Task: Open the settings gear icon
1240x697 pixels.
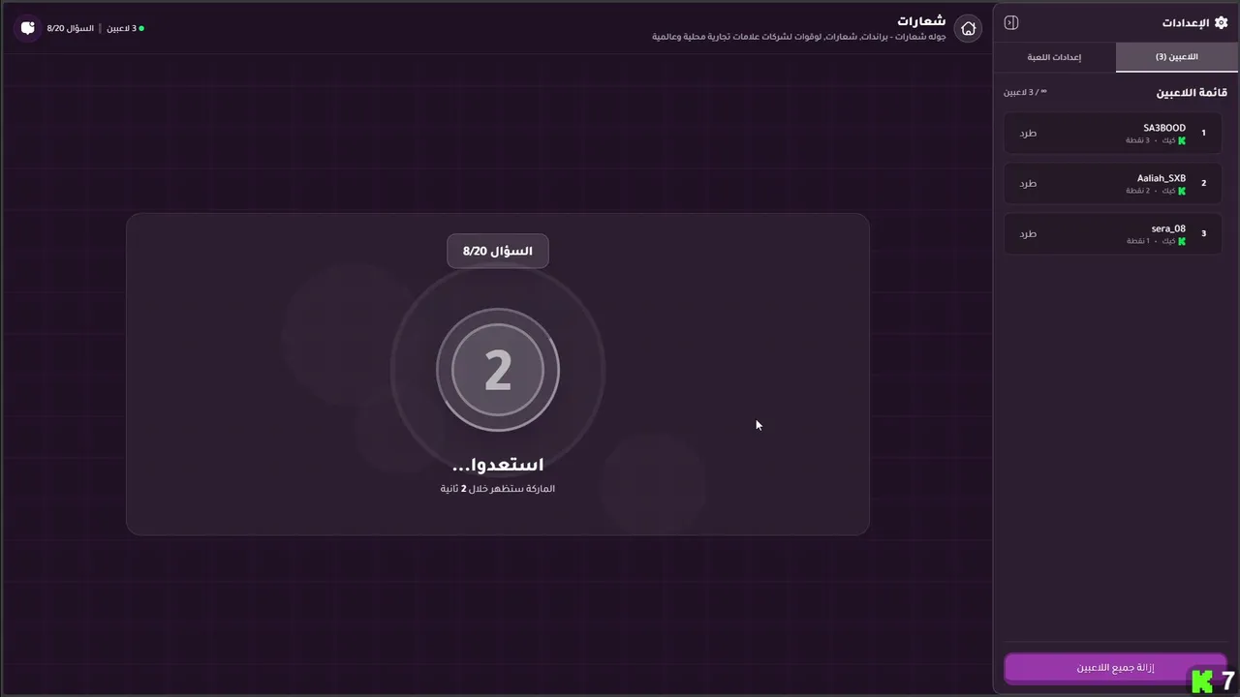Action: [x=1221, y=22]
